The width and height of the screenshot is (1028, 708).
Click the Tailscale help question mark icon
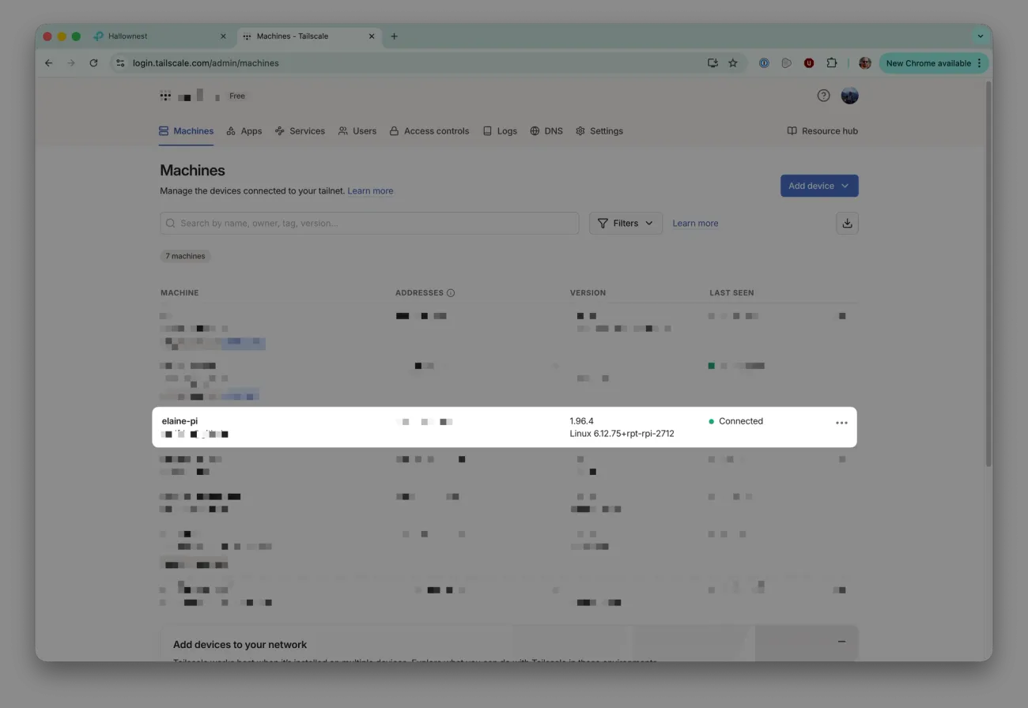point(823,96)
